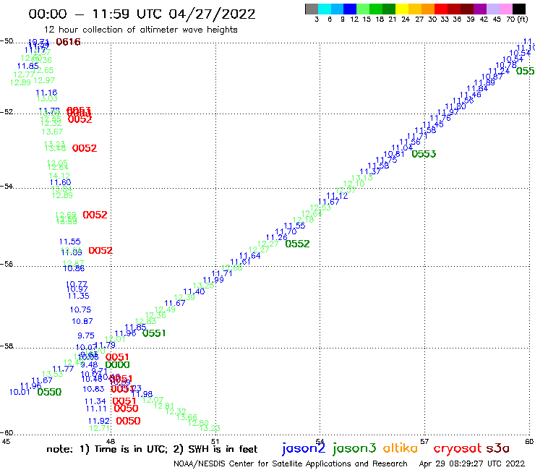
Task: Click the cyan swatch in the color scale
Action: pos(325,9)
